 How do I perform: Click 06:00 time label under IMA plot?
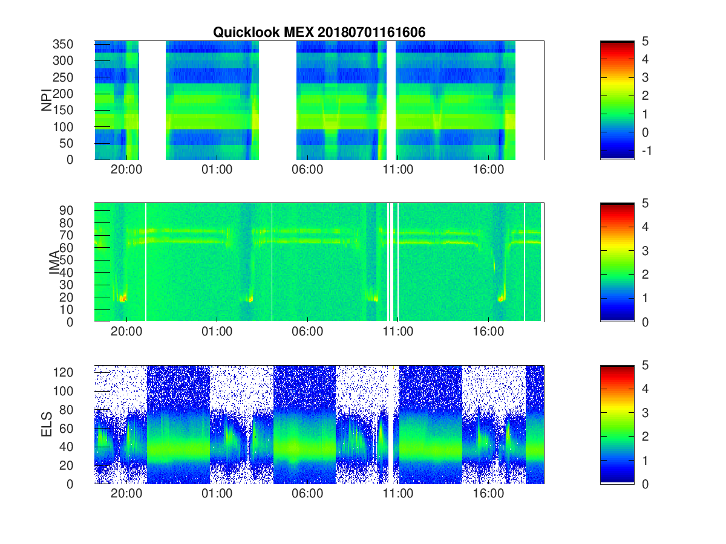307,332
